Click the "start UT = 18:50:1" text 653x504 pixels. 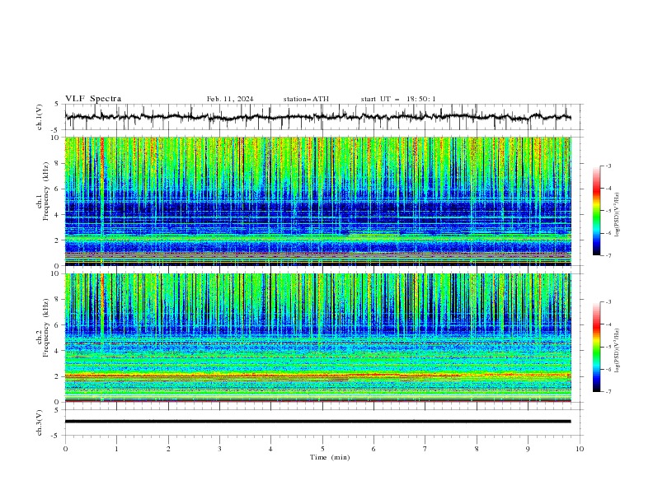click(398, 99)
